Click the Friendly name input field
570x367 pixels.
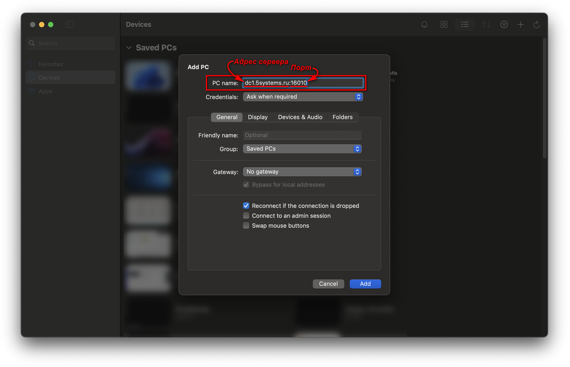coord(302,135)
